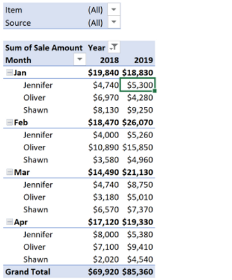
Task: Collapse the Jan group
Action: pos(10,73)
